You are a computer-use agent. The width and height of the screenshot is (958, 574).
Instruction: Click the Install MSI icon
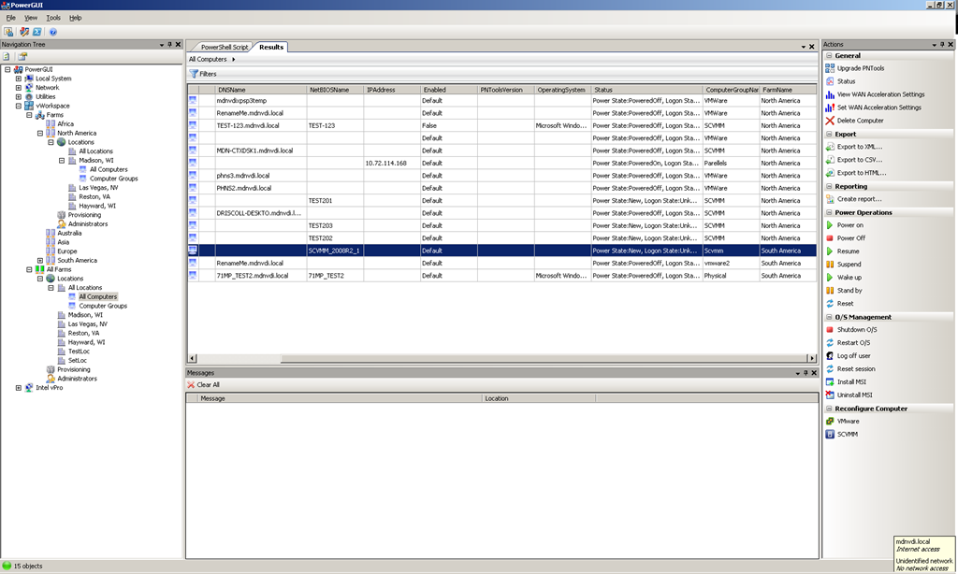click(x=830, y=382)
